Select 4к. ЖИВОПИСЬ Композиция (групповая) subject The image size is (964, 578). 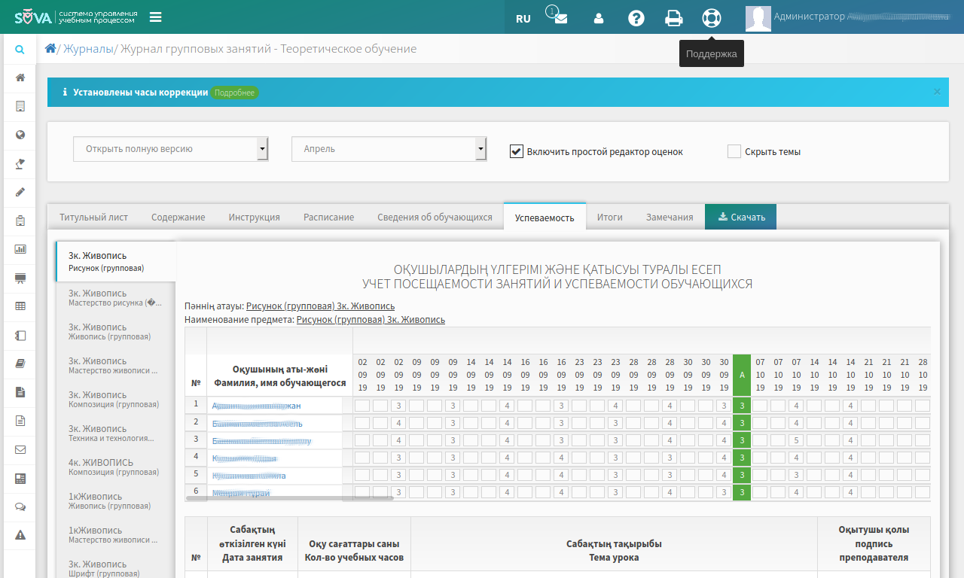coord(116,467)
